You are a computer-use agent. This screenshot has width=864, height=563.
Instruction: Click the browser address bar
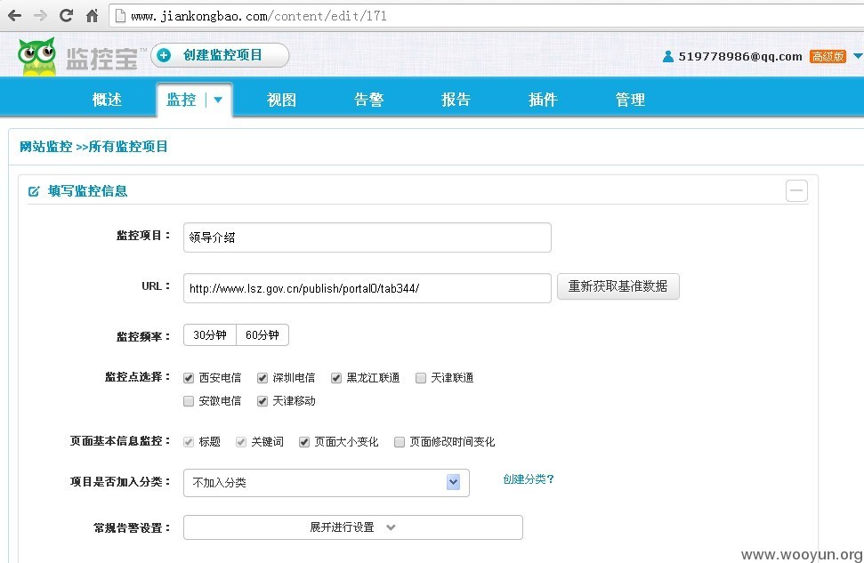click(x=485, y=16)
